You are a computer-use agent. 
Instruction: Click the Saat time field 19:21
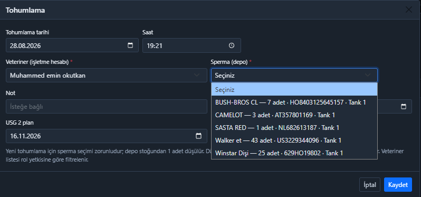tap(192, 45)
